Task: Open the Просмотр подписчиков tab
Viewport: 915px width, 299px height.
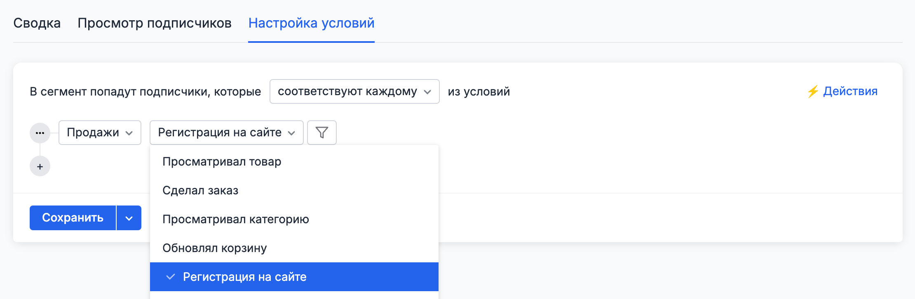Action: click(x=154, y=23)
